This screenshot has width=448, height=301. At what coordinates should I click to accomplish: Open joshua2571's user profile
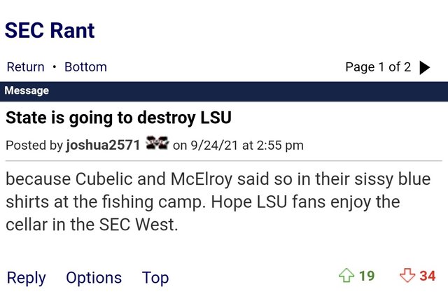click(x=103, y=145)
